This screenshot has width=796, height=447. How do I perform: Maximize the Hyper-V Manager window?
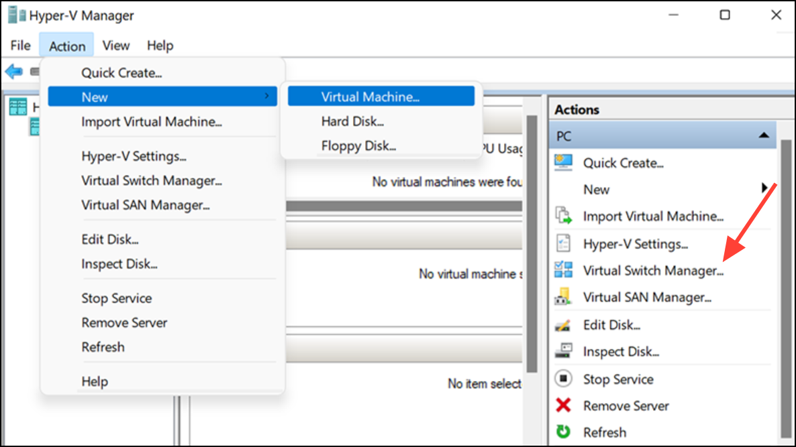click(x=725, y=15)
